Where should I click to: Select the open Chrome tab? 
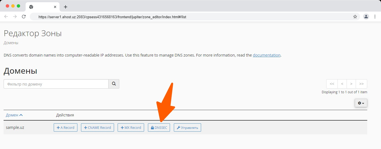click(42, 7)
